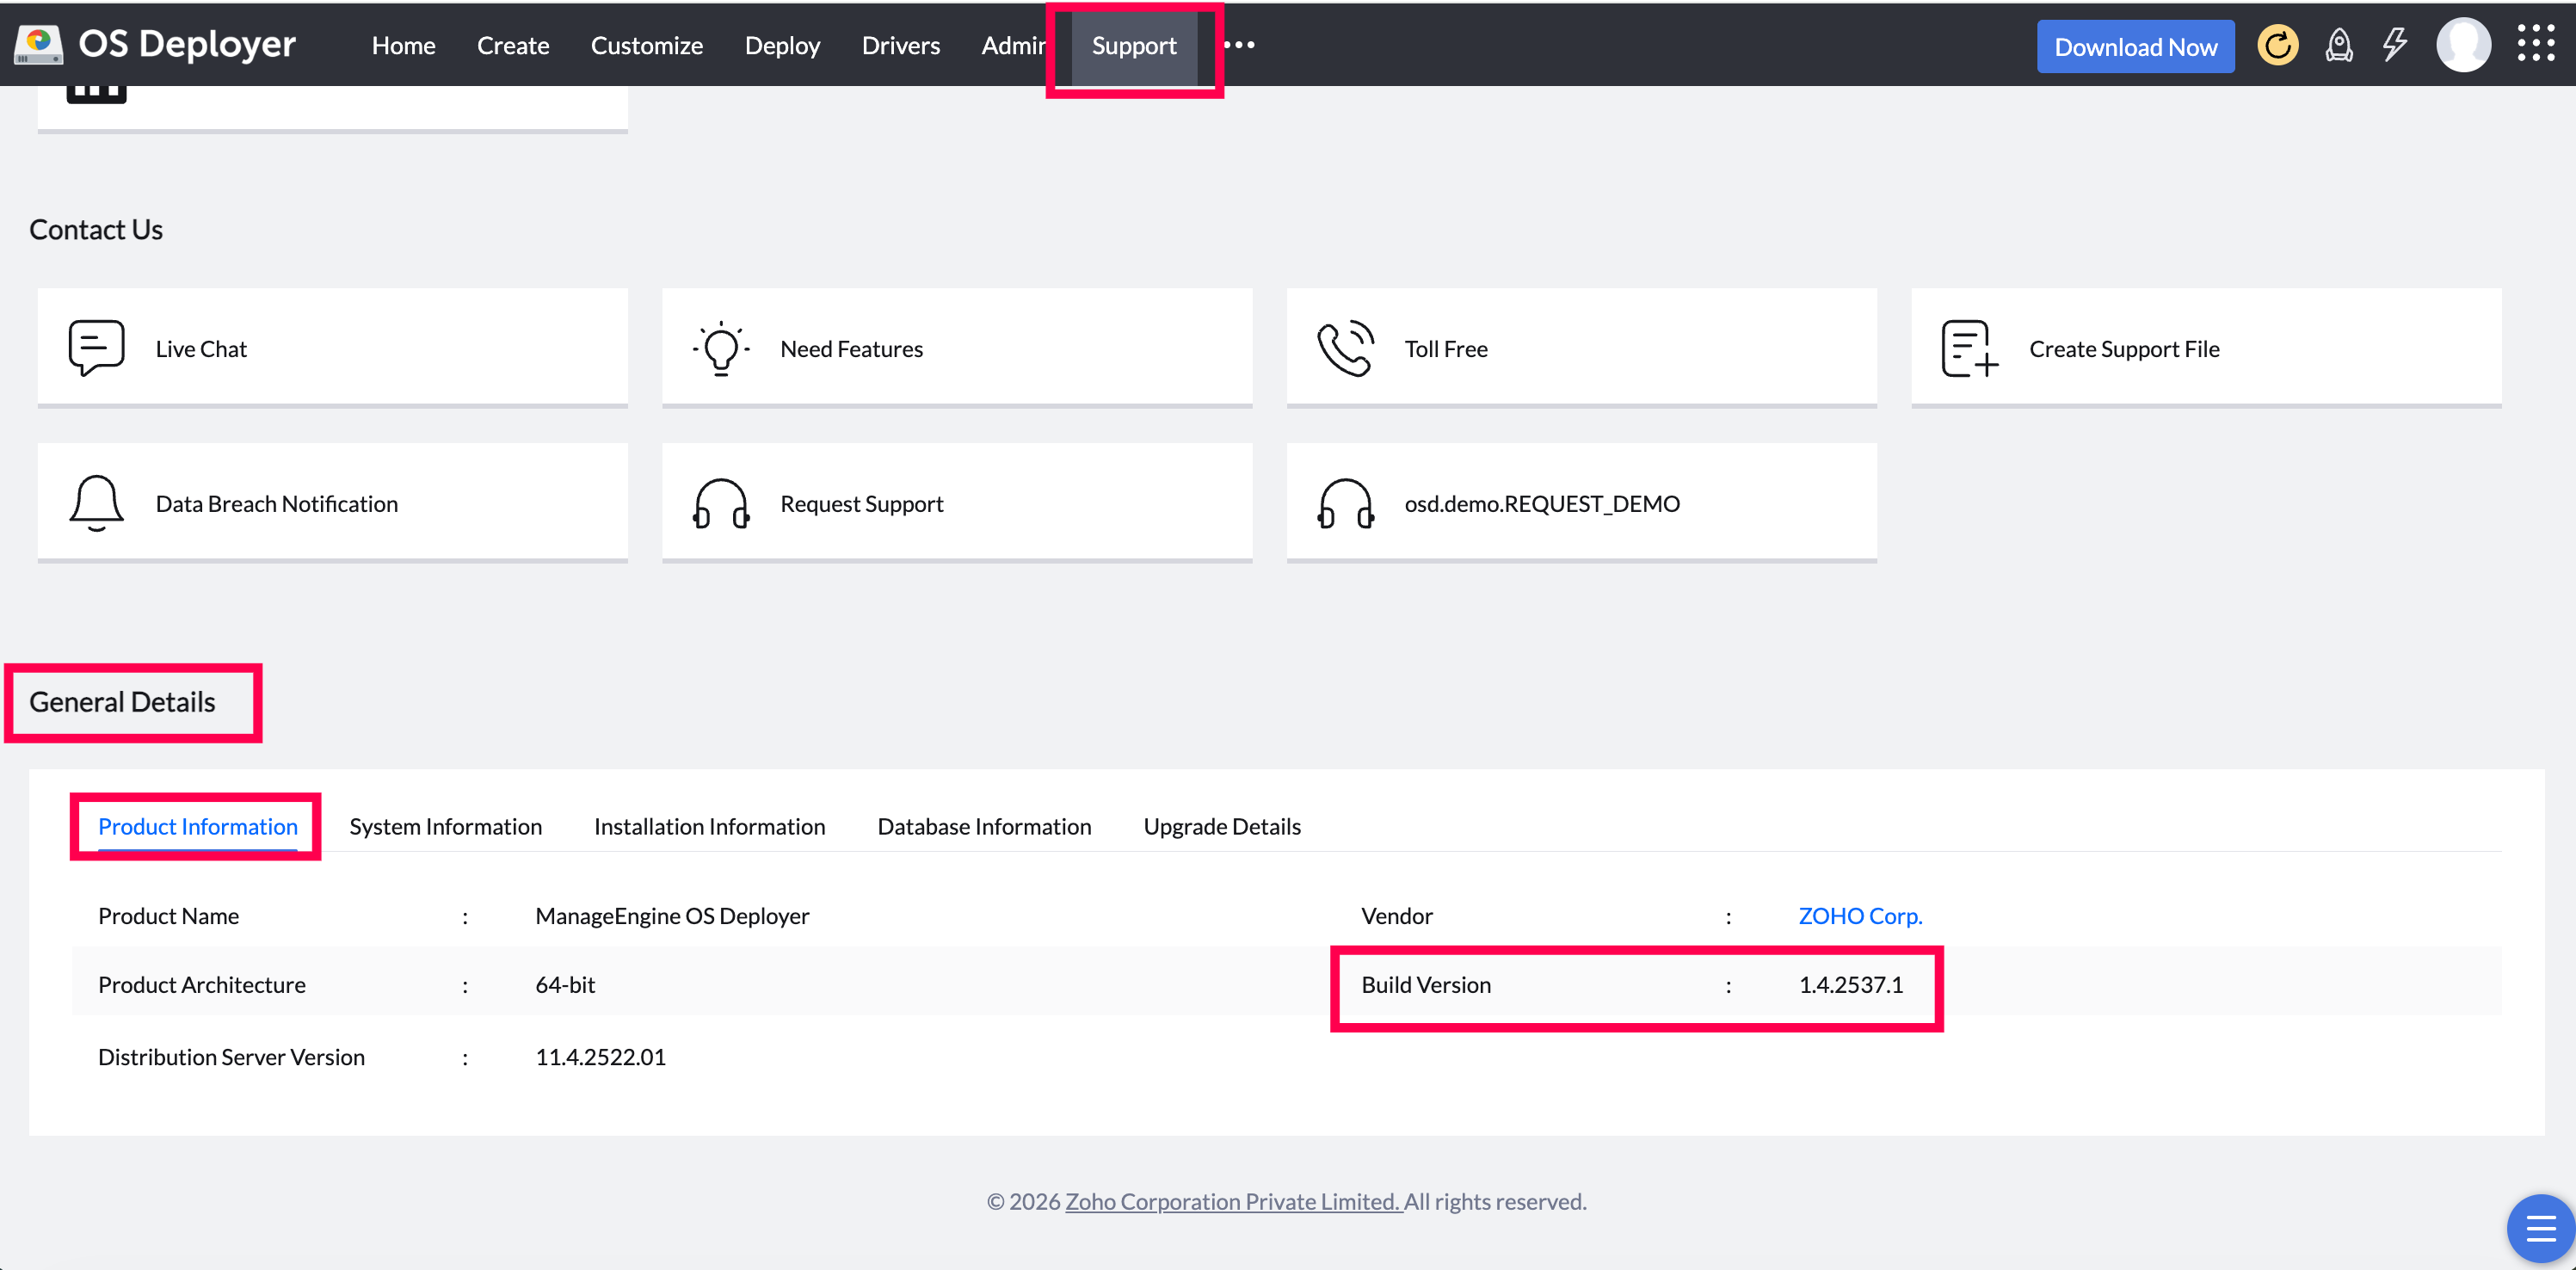Image resolution: width=2576 pixels, height=1270 pixels.
Task: Open the Customize menu
Action: (646, 46)
